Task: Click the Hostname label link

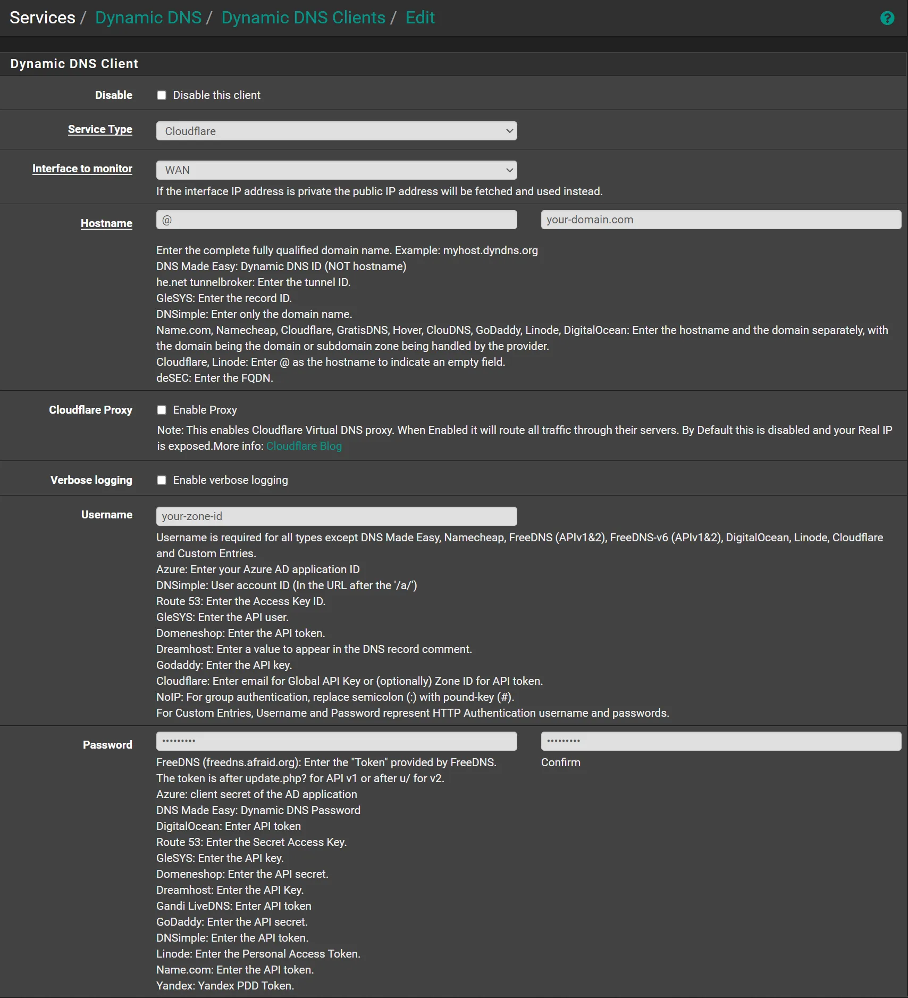Action: (106, 223)
